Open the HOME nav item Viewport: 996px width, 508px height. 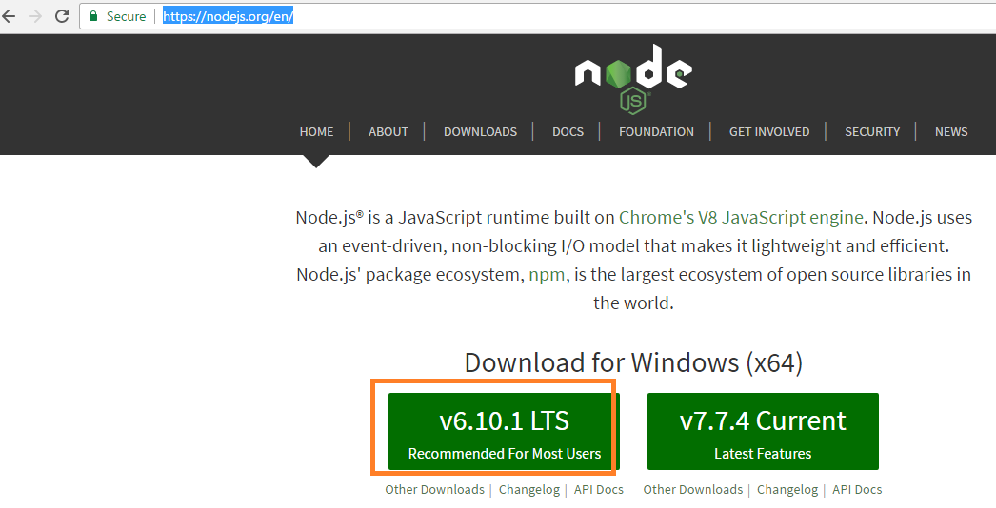pos(316,131)
